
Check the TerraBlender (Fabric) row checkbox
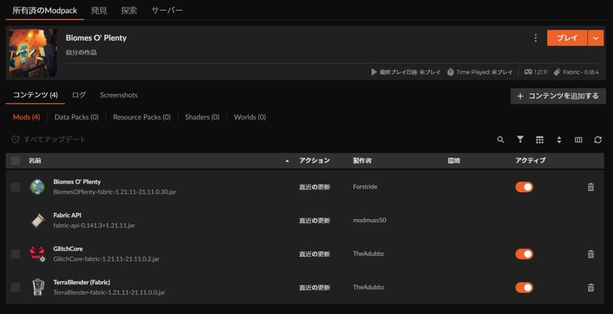point(15,287)
